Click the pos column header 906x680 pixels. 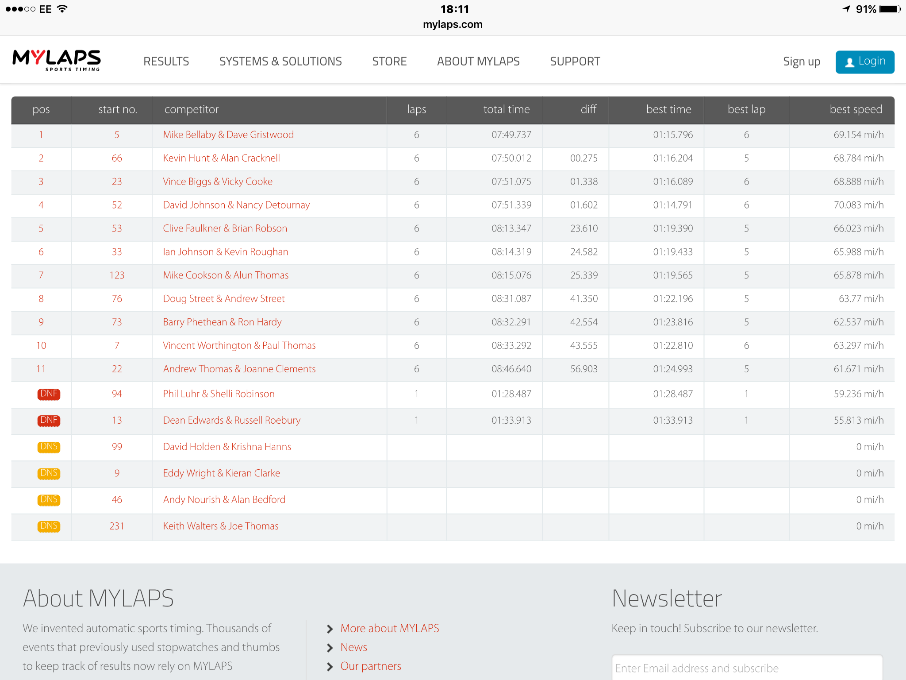pyautogui.click(x=41, y=110)
